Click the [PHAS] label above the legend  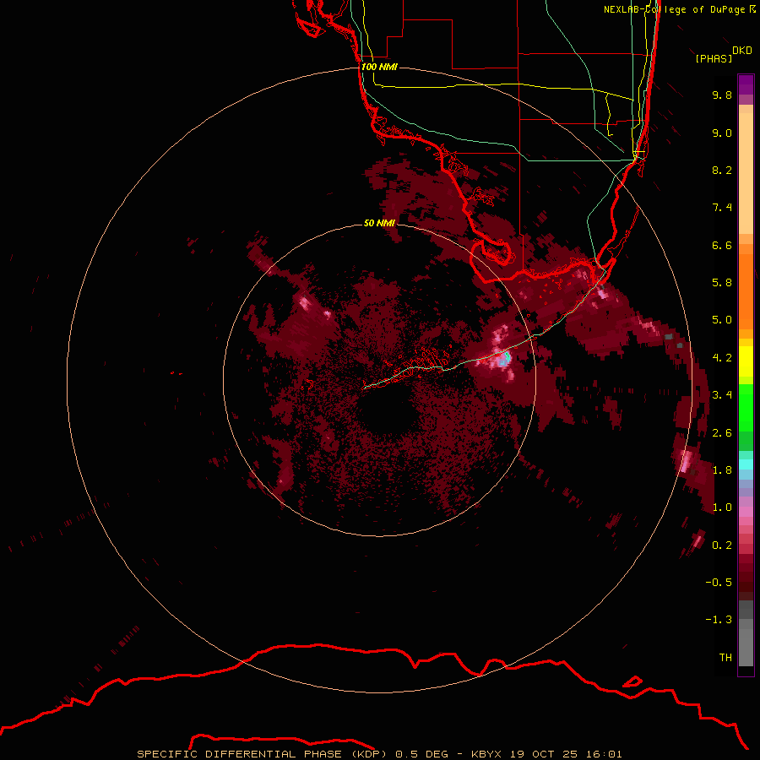click(x=714, y=59)
